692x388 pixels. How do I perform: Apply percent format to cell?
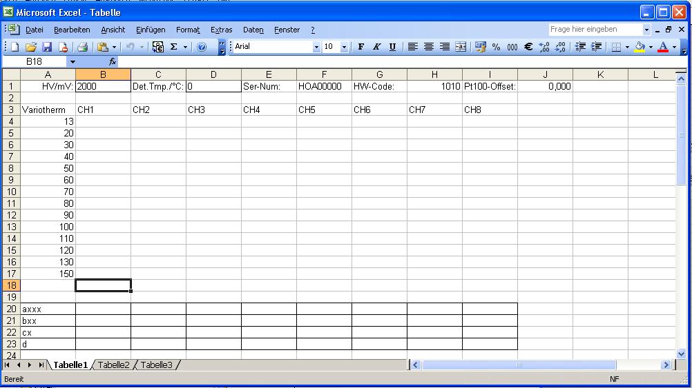pyautogui.click(x=496, y=47)
